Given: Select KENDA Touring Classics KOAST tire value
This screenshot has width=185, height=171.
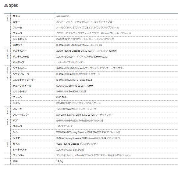Looking at the screenshot, I should tap(88, 138).
